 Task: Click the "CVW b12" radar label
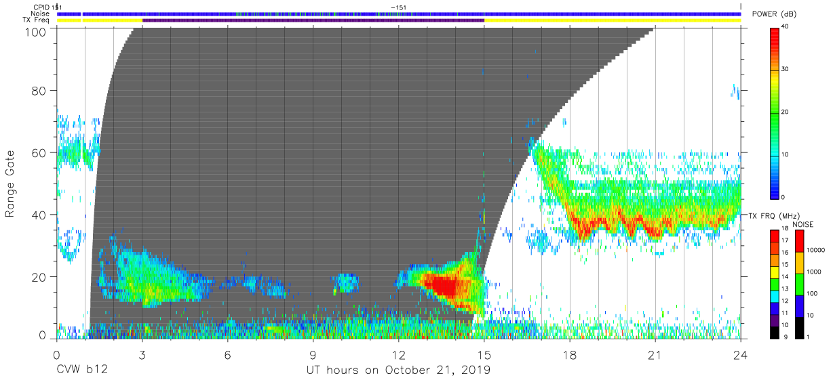point(81,370)
